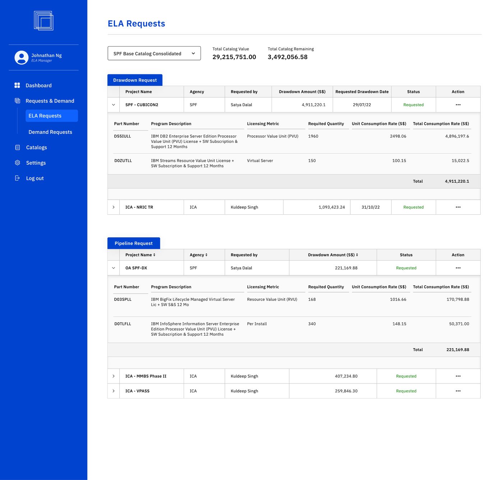This screenshot has width=503, height=480.
Task: Click project name ICA - MMBS Phase II
Action: point(146,376)
